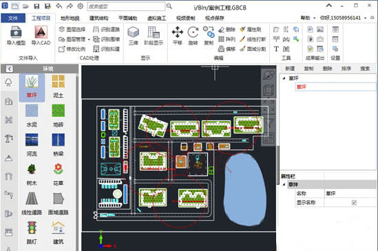Collapse the 草坪 tree node arrow
Image resolution: width=378 pixels, height=251 pixels.
(284, 78)
